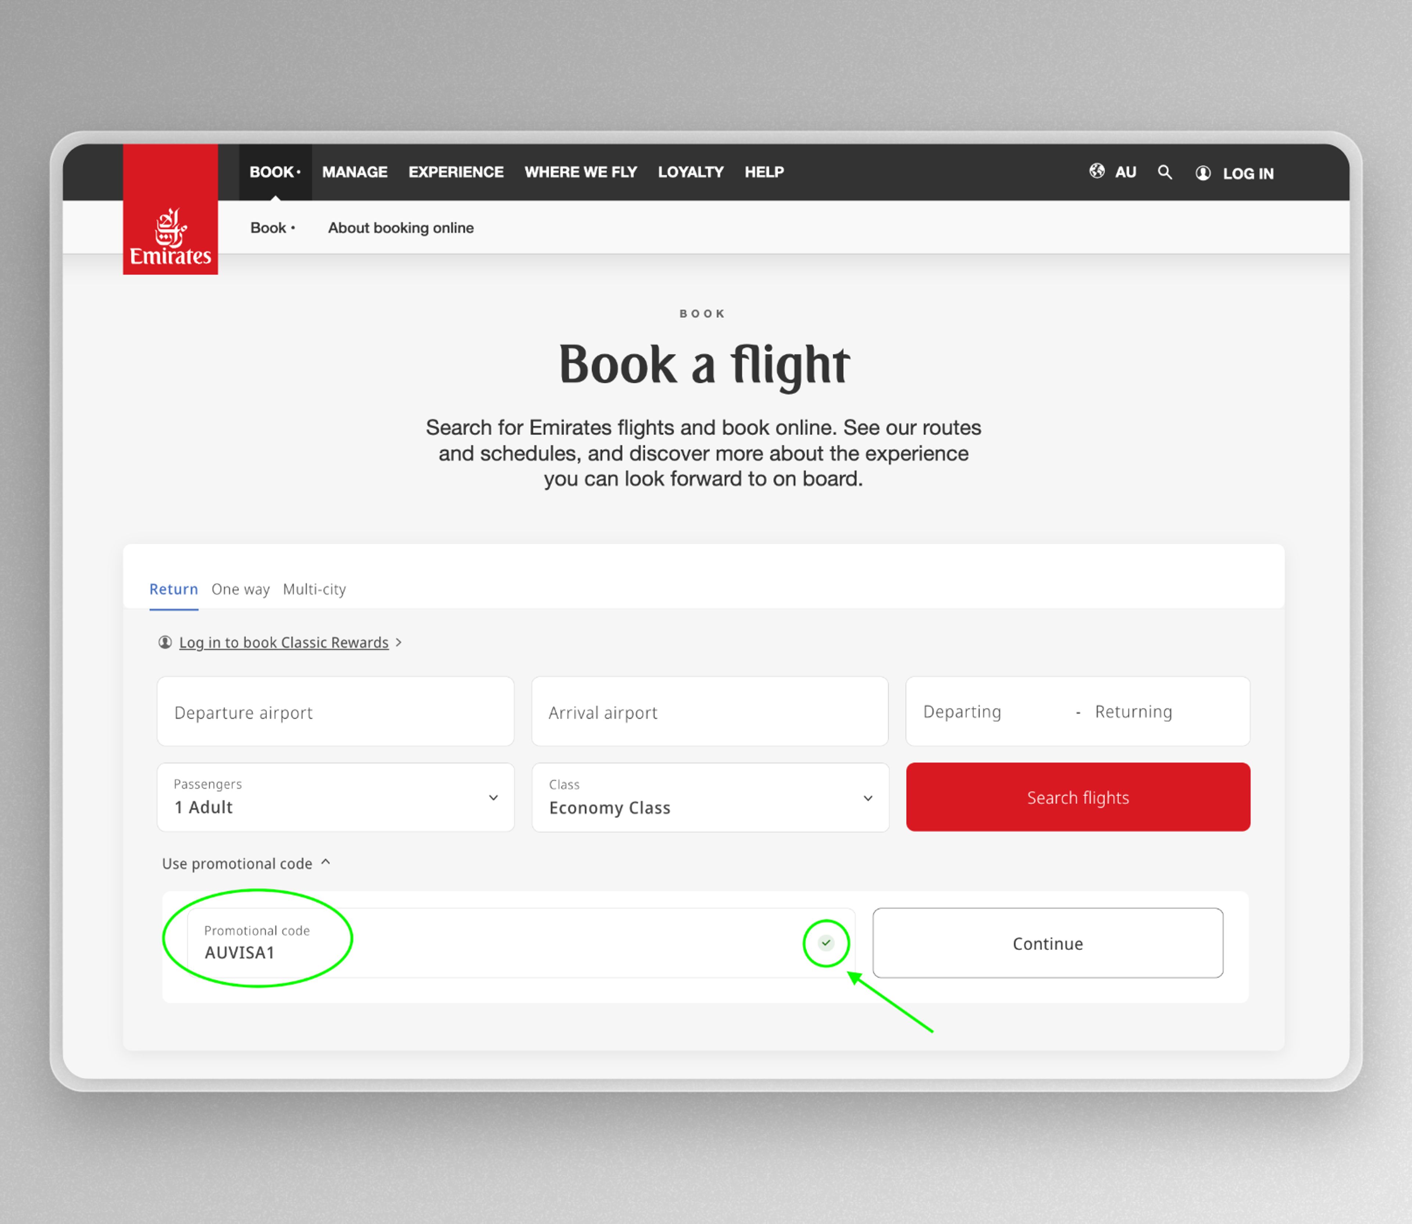Expand the Passengers dropdown

coord(335,797)
